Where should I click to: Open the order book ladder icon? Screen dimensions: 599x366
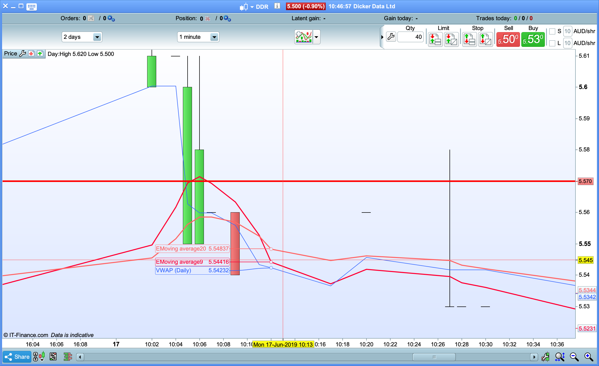click(68, 357)
